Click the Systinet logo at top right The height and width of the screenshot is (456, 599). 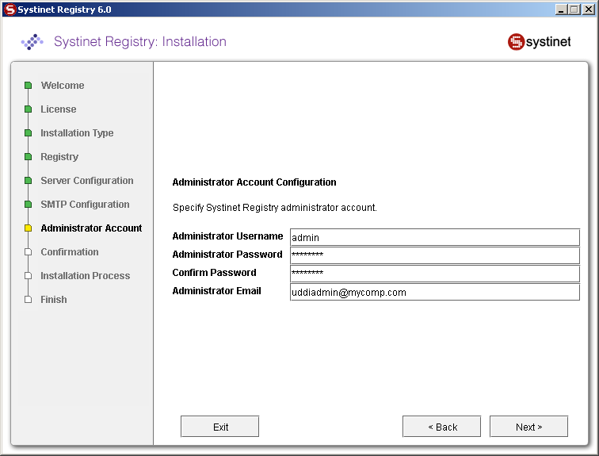coord(539,42)
